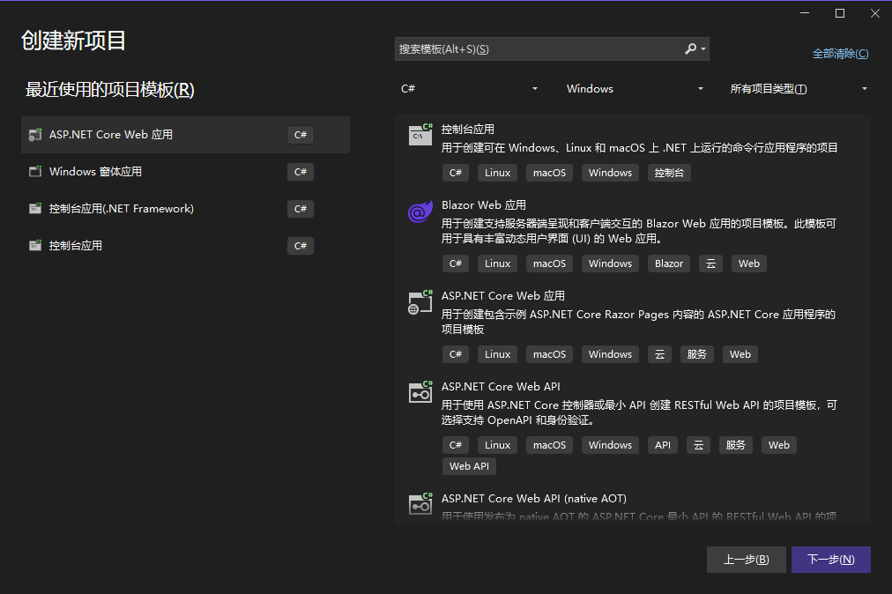Click the Web API (native AOT) template icon
The height and width of the screenshot is (594, 892).
[420, 504]
